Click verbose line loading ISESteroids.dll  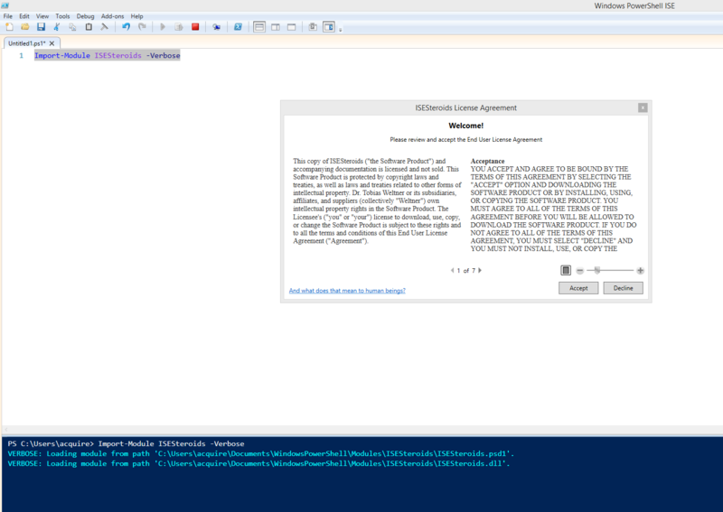258,463
